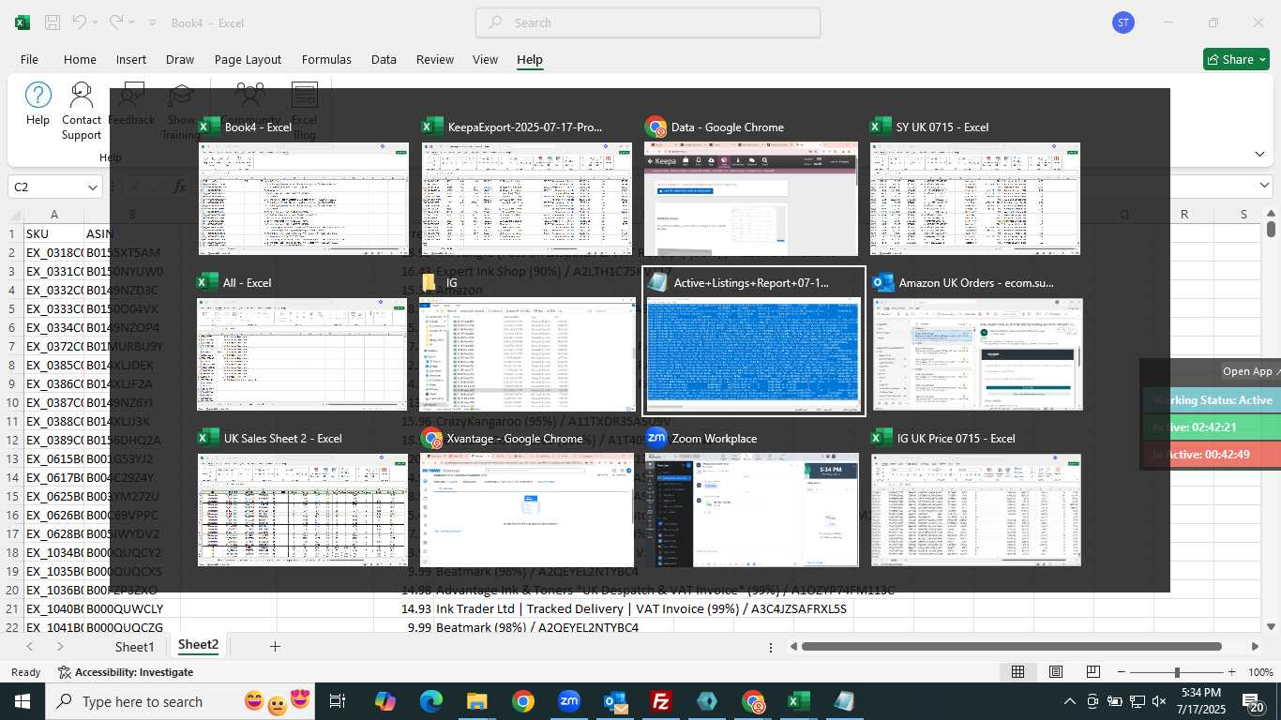Click the Save icon in title bar
Image resolution: width=1281 pixels, height=720 pixels.
point(53,22)
